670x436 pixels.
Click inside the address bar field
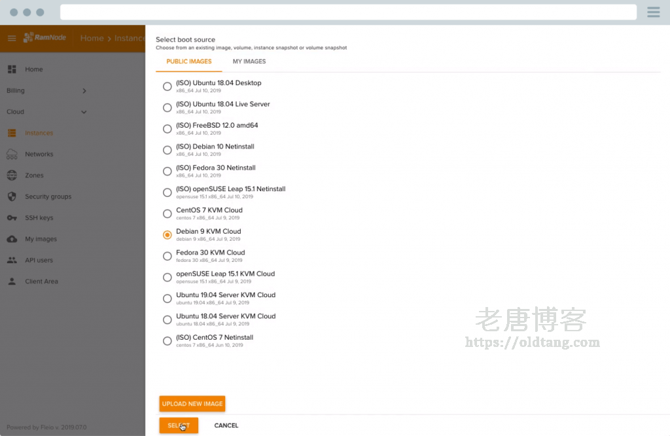click(x=347, y=12)
